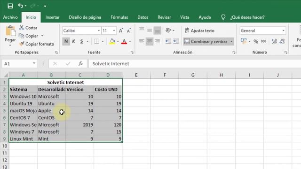Click the Save icon in quick access toolbar

click(x=10, y=6)
